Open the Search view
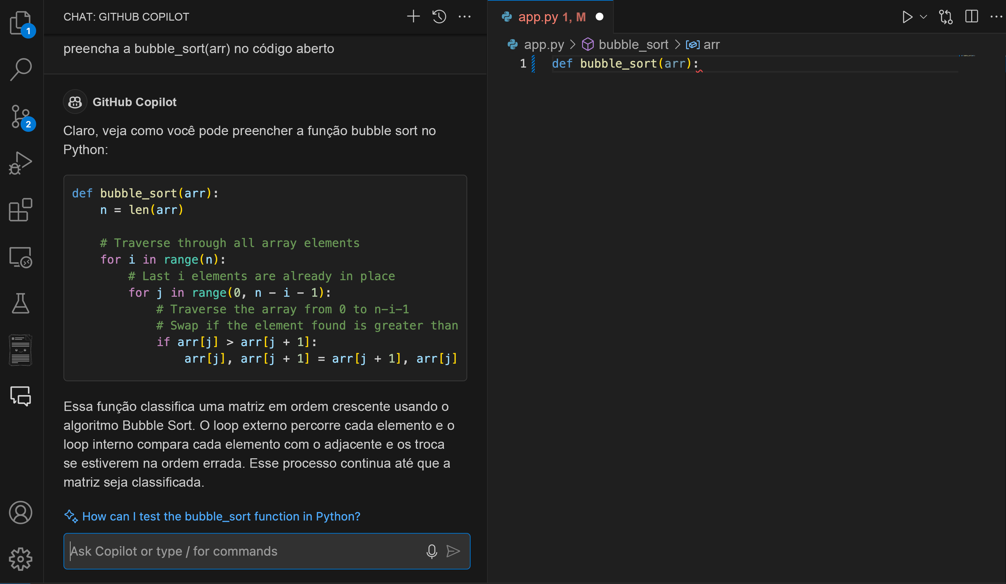The height and width of the screenshot is (584, 1006). click(21, 69)
